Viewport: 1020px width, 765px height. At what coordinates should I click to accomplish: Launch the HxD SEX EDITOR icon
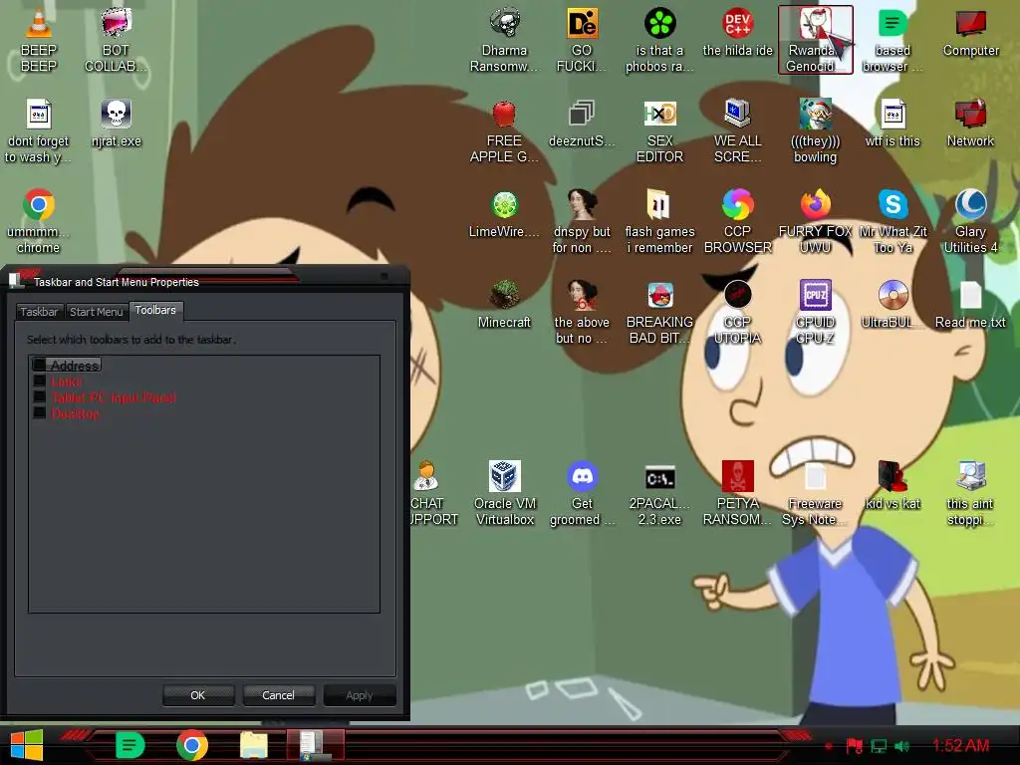coord(659,130)
